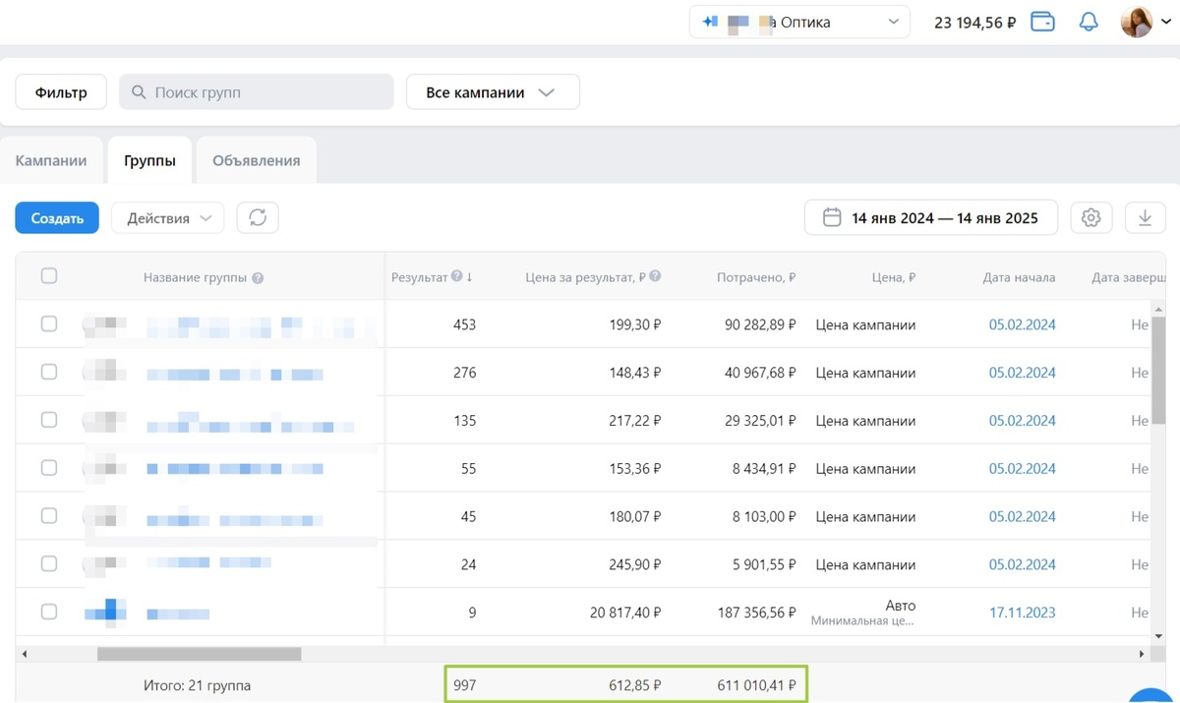Show help for Цена за результат
The image size is (1180, 703).
[655, 277]
